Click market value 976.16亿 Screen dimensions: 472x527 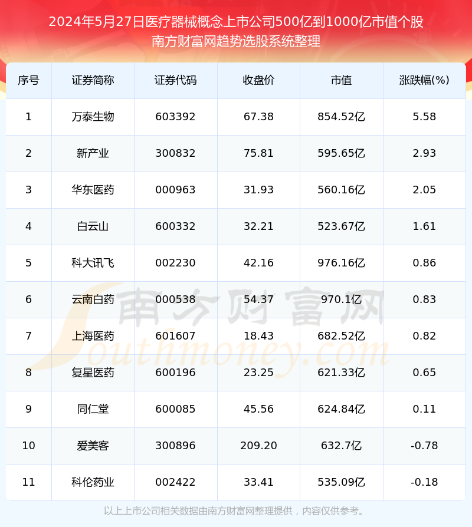pyautogui.click(x=342, y=263)
